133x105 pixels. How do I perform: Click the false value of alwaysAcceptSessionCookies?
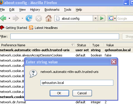click(108, 55)
